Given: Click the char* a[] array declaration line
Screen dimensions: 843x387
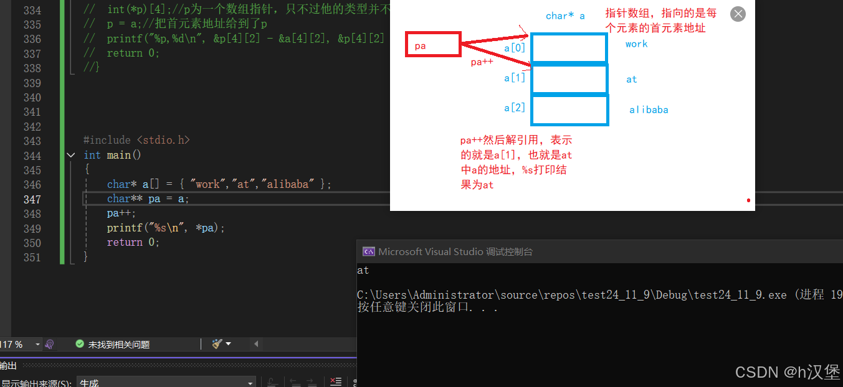Looking at the screenshot, I should [219, 184].
